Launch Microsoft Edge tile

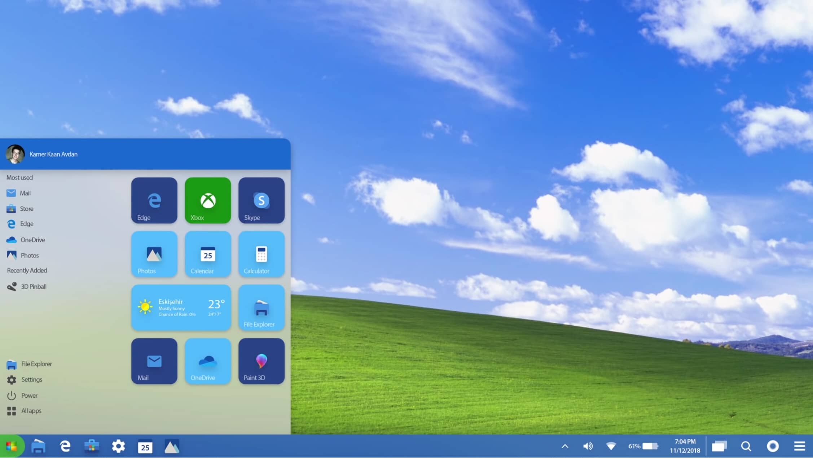pyautogui.click(x=154, y=200)
